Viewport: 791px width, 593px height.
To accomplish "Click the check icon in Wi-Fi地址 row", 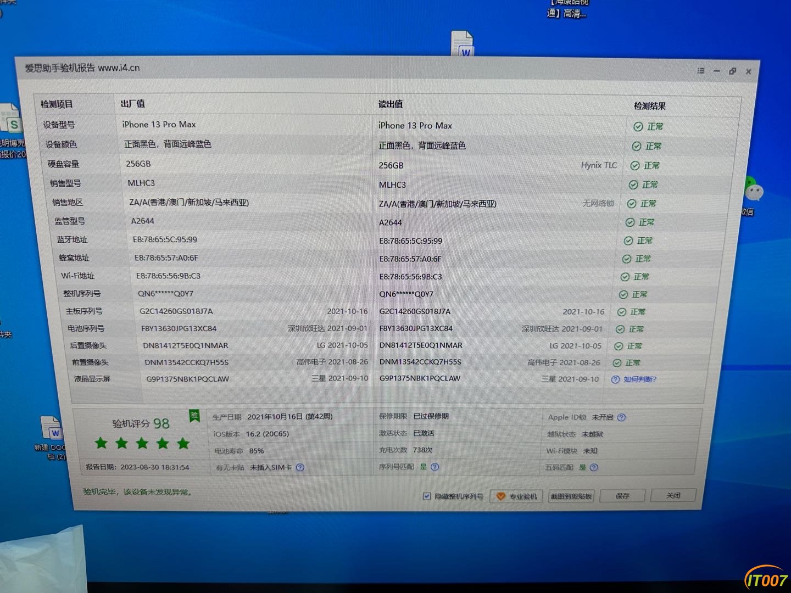I will click(x=625, y=277).
